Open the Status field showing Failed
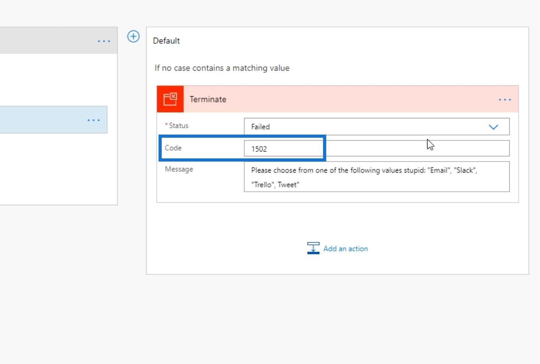Viewport: 540px width, 364px height. [377, 127]
